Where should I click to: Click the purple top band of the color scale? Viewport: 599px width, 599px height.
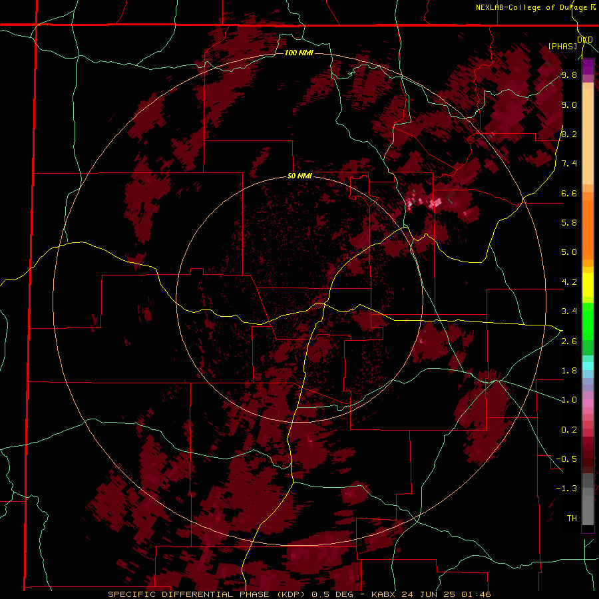point(588,67)
